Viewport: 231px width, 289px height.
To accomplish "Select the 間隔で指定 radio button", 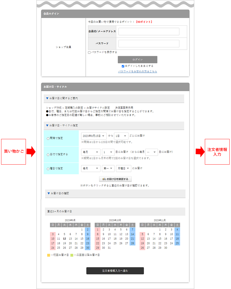I will 47,138.
